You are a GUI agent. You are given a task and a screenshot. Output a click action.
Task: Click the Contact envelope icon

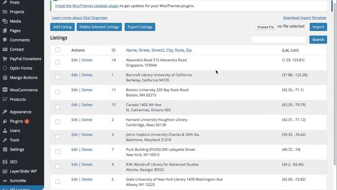(x=5, y=49)
